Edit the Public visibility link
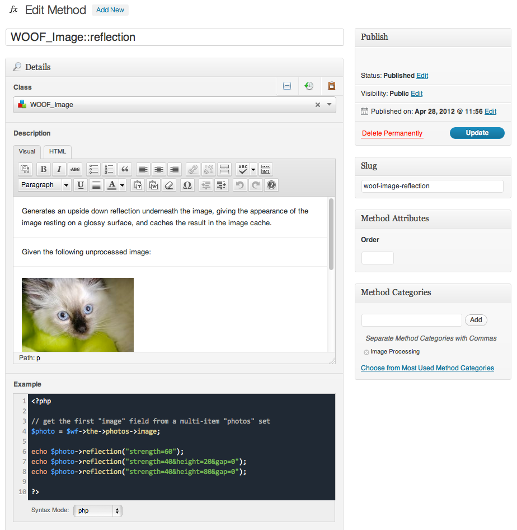The width and height of the screenshot is (517, 530). pyautogui.click(x=416, y=94)
